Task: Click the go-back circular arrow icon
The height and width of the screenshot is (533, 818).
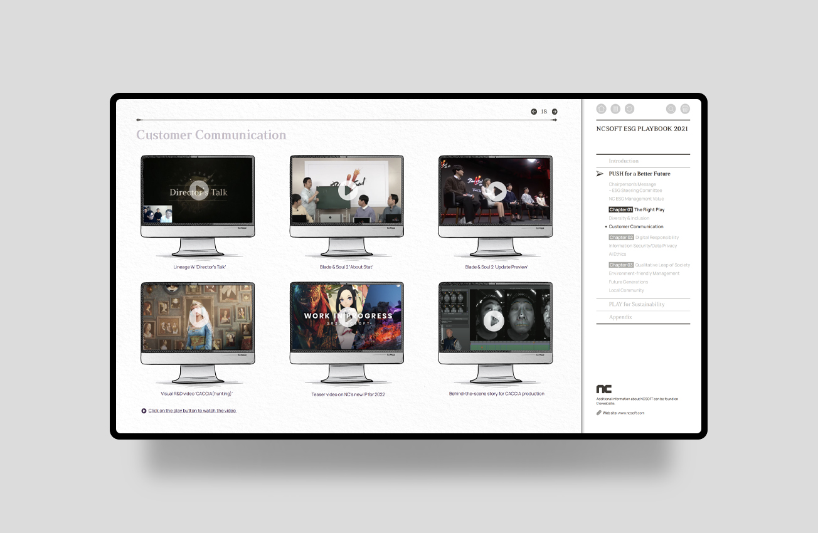Action: click(x=629, y=108)
